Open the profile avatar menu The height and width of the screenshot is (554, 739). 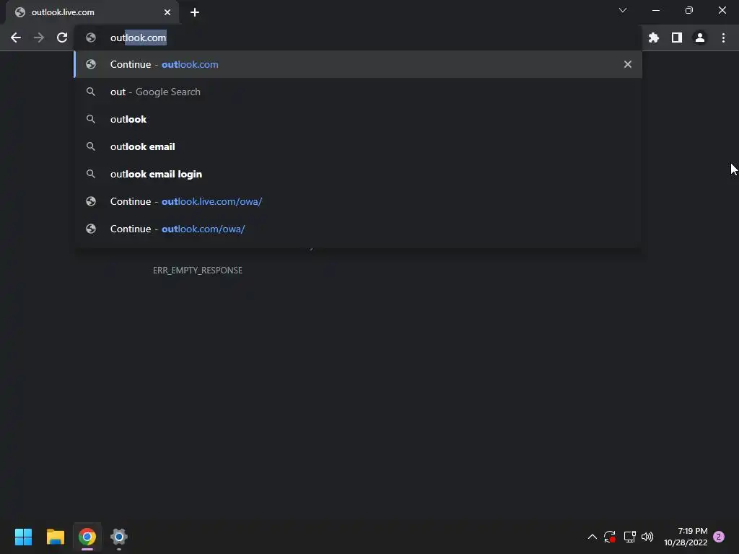pyautogui.click(x=700, y=38)
